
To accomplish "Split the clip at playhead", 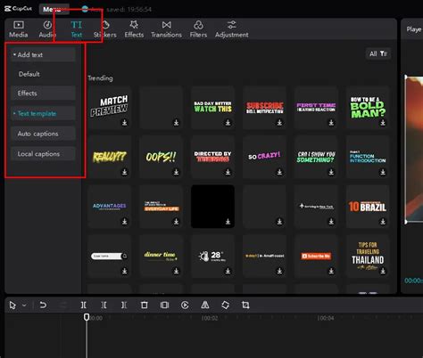I will (84, 305).
